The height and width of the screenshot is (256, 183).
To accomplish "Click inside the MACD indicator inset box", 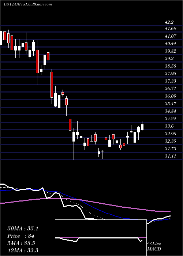I will [101, 238].
